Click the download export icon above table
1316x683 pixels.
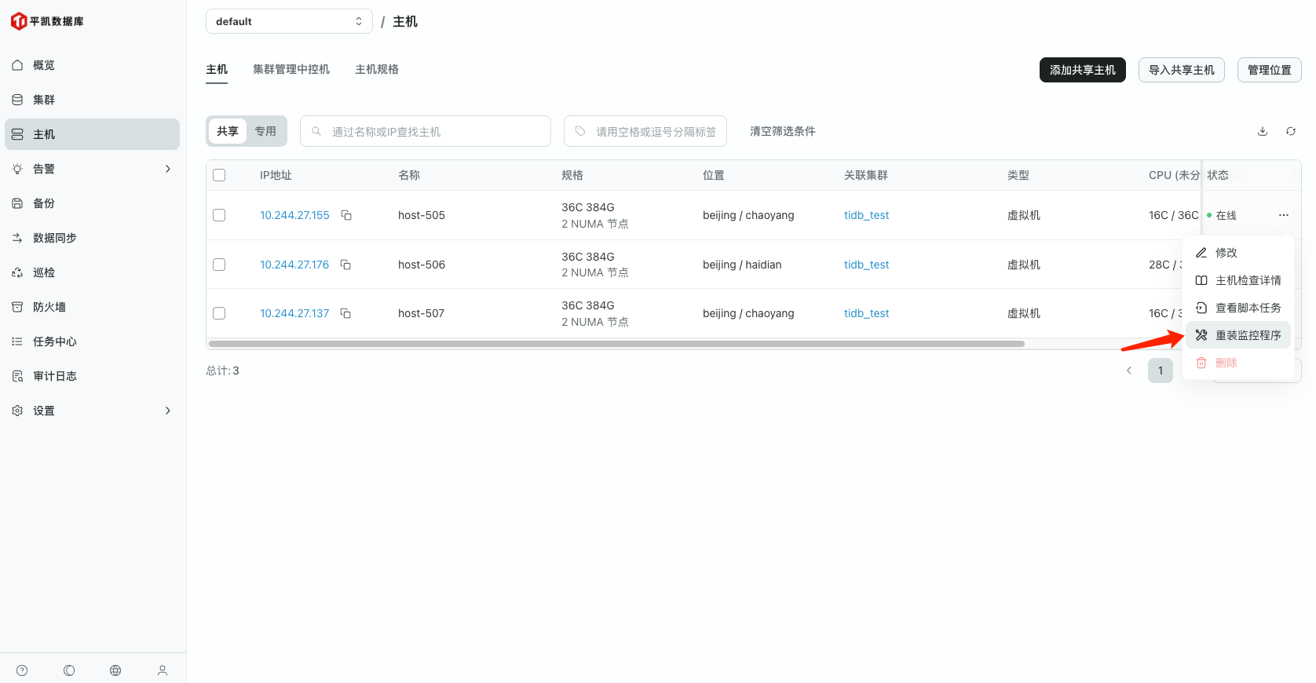point(1263,131)
